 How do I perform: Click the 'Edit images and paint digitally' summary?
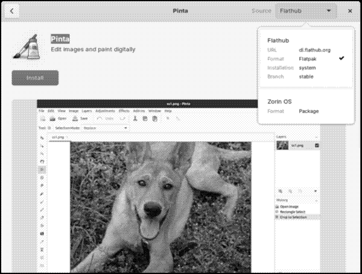[x=93, y=49]
